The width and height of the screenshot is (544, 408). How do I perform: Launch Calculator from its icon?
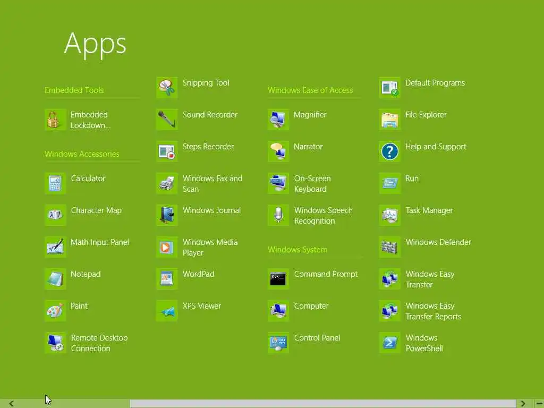[55, 183]
